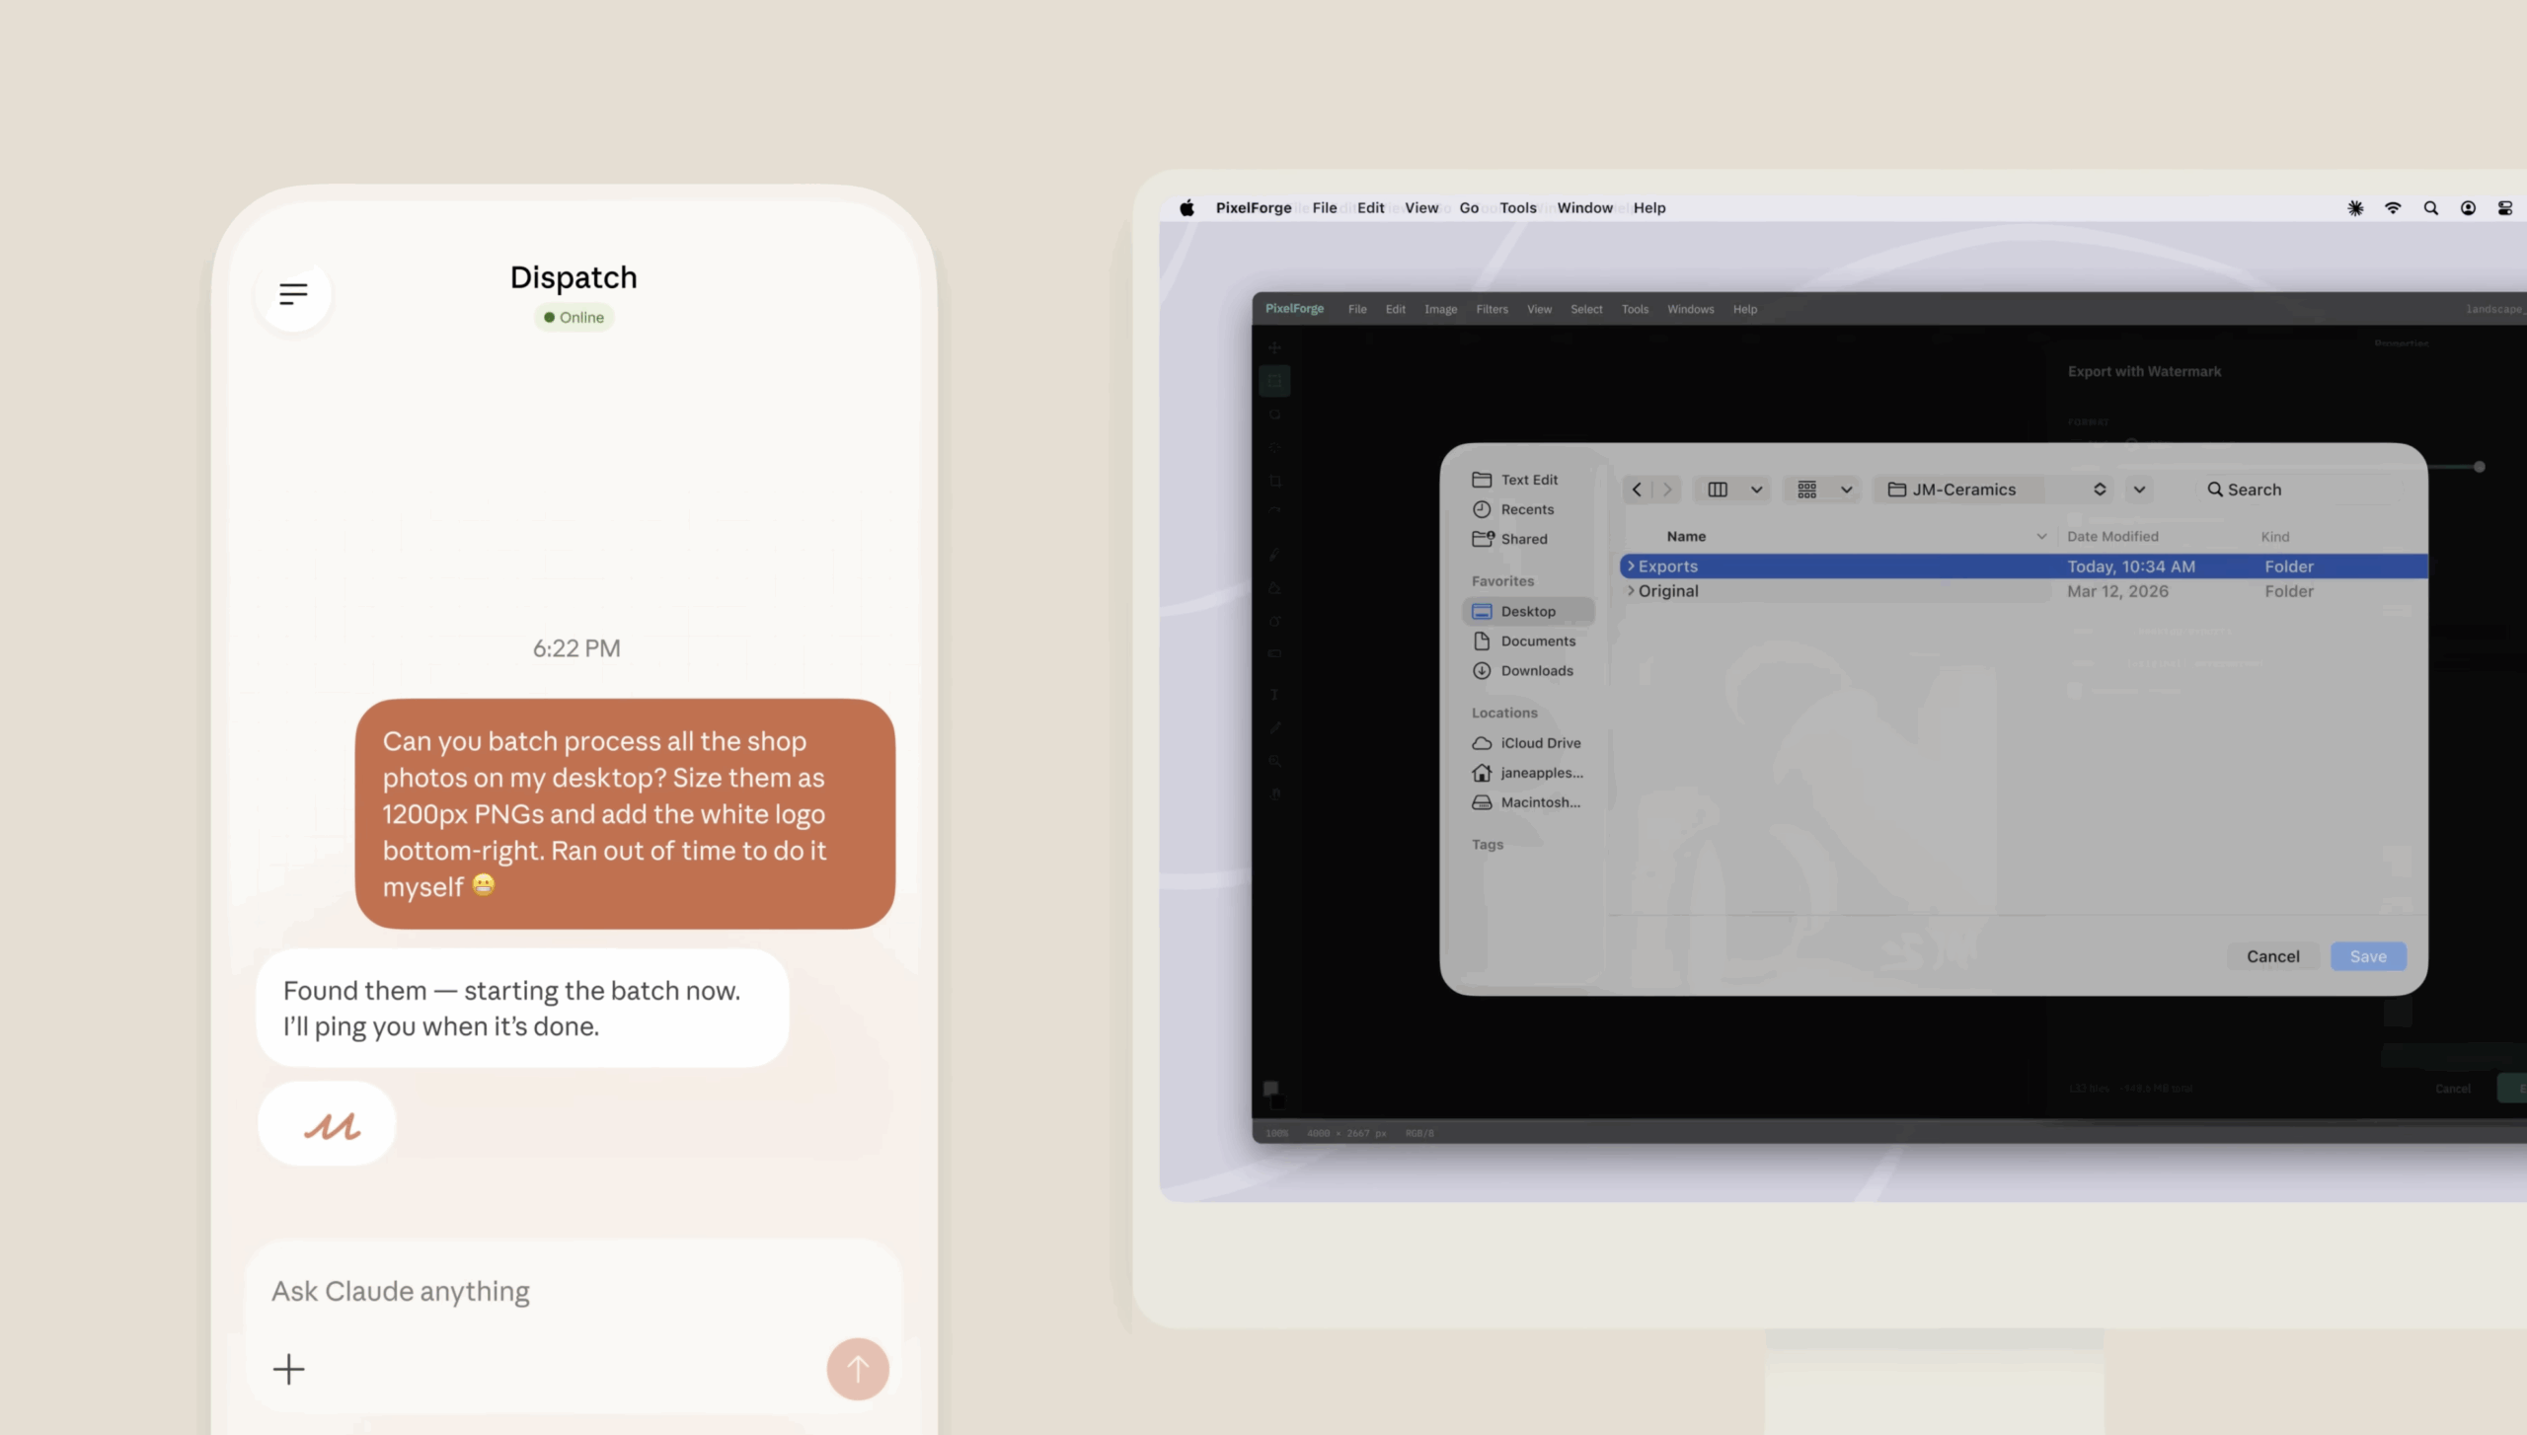Click the back navigation arrow in save dialog
Image resolution: width=2527 pixels, height=1435 pixels.
[1637, 490]
